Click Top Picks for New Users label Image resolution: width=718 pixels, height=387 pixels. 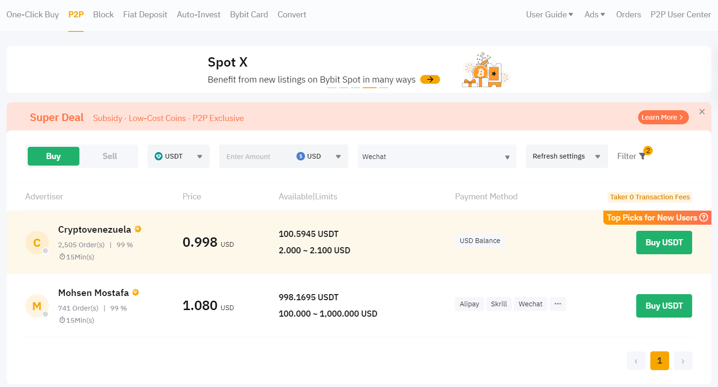pos(652,217)
